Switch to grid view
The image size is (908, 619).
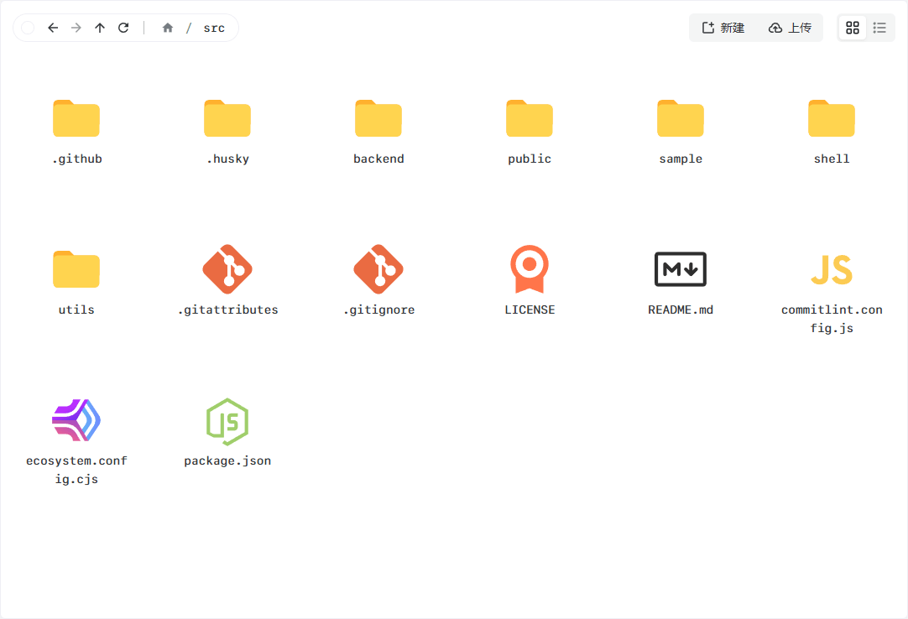coord(853,28)
